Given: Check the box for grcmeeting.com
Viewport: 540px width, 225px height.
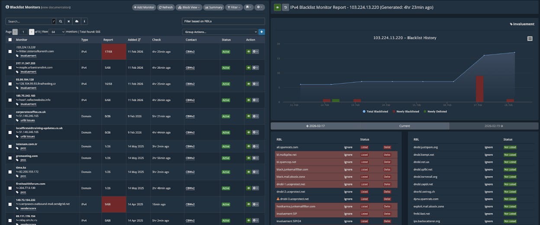Looking at the screenshot, I should (10, 158).
